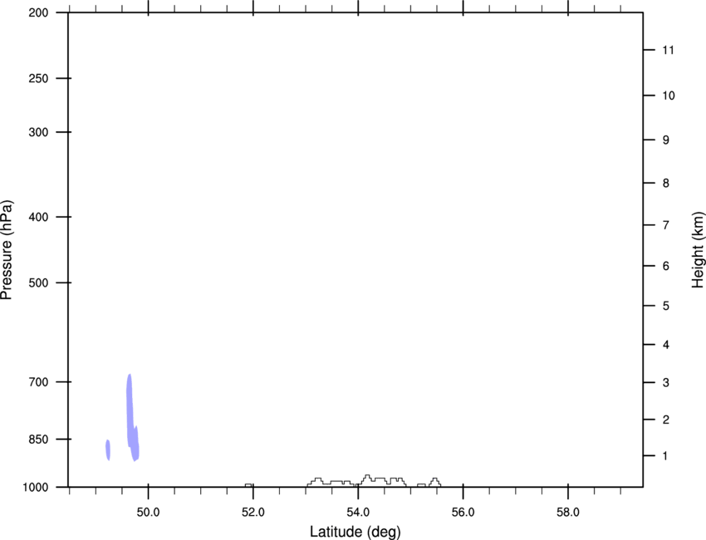Screen dimensions: 706x540
Task: Select the 300 pressure tick label
Action: [38, 132]
